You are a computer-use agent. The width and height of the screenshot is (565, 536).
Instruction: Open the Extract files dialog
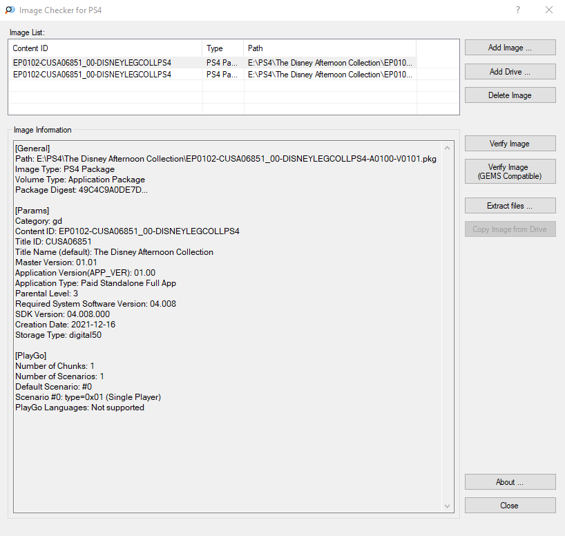pyautogui.click(x=510, y=206)
